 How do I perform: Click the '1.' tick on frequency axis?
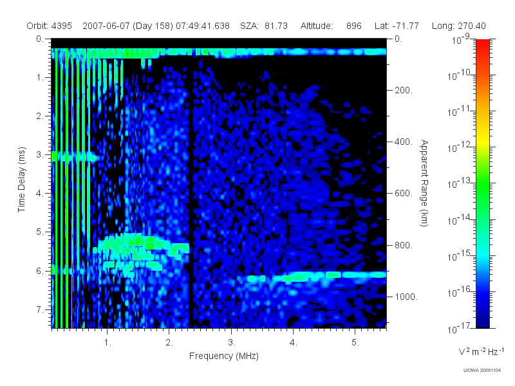pos(108,343)
